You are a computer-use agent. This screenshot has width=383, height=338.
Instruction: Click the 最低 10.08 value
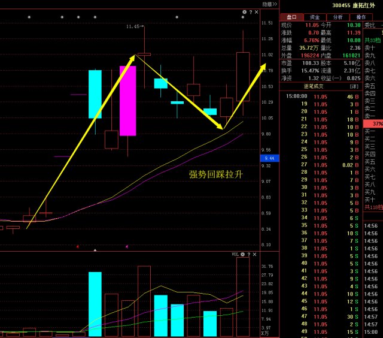(x=354, y=40)
